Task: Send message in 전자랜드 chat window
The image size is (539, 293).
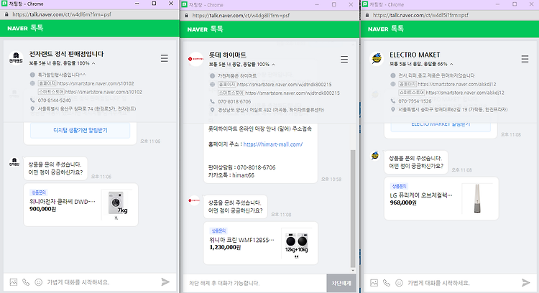Action: 165,282
